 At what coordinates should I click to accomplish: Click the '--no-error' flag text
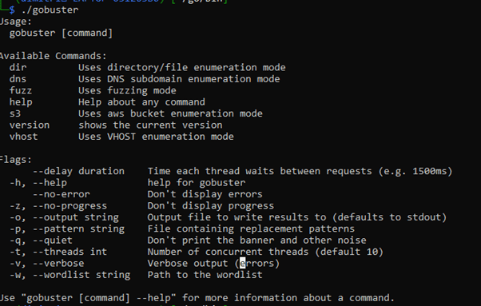click(62, 194)
